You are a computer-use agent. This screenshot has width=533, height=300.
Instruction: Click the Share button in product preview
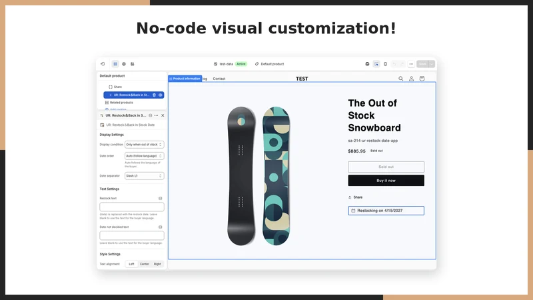coord(355,197)
